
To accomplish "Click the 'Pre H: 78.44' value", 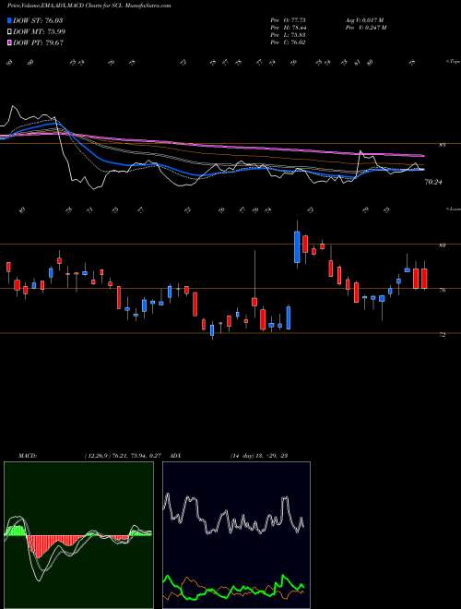I will click(x=290, y=28).
